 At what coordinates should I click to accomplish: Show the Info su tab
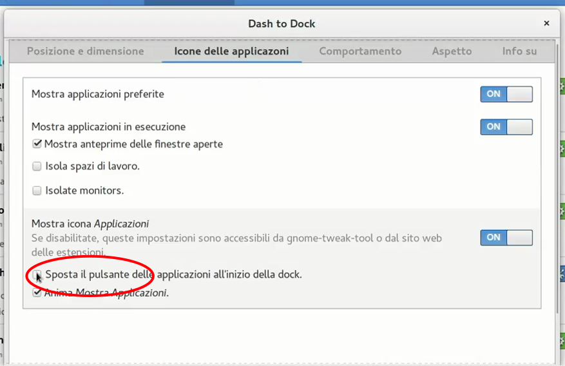pyautogui.click(x=519, y=51)
